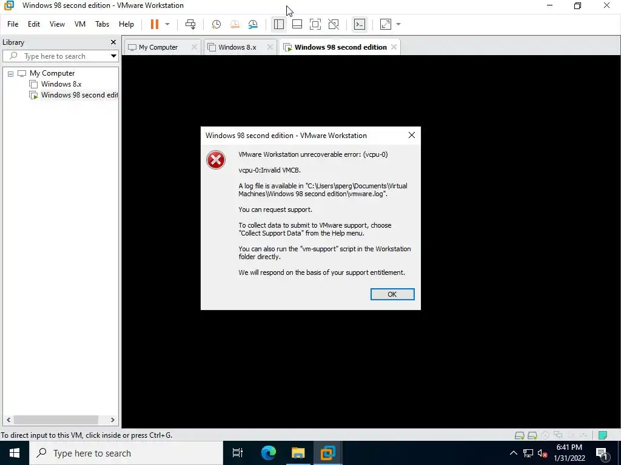Close the Windows 8.x tab
621x465 pixels.
[270, 47]
